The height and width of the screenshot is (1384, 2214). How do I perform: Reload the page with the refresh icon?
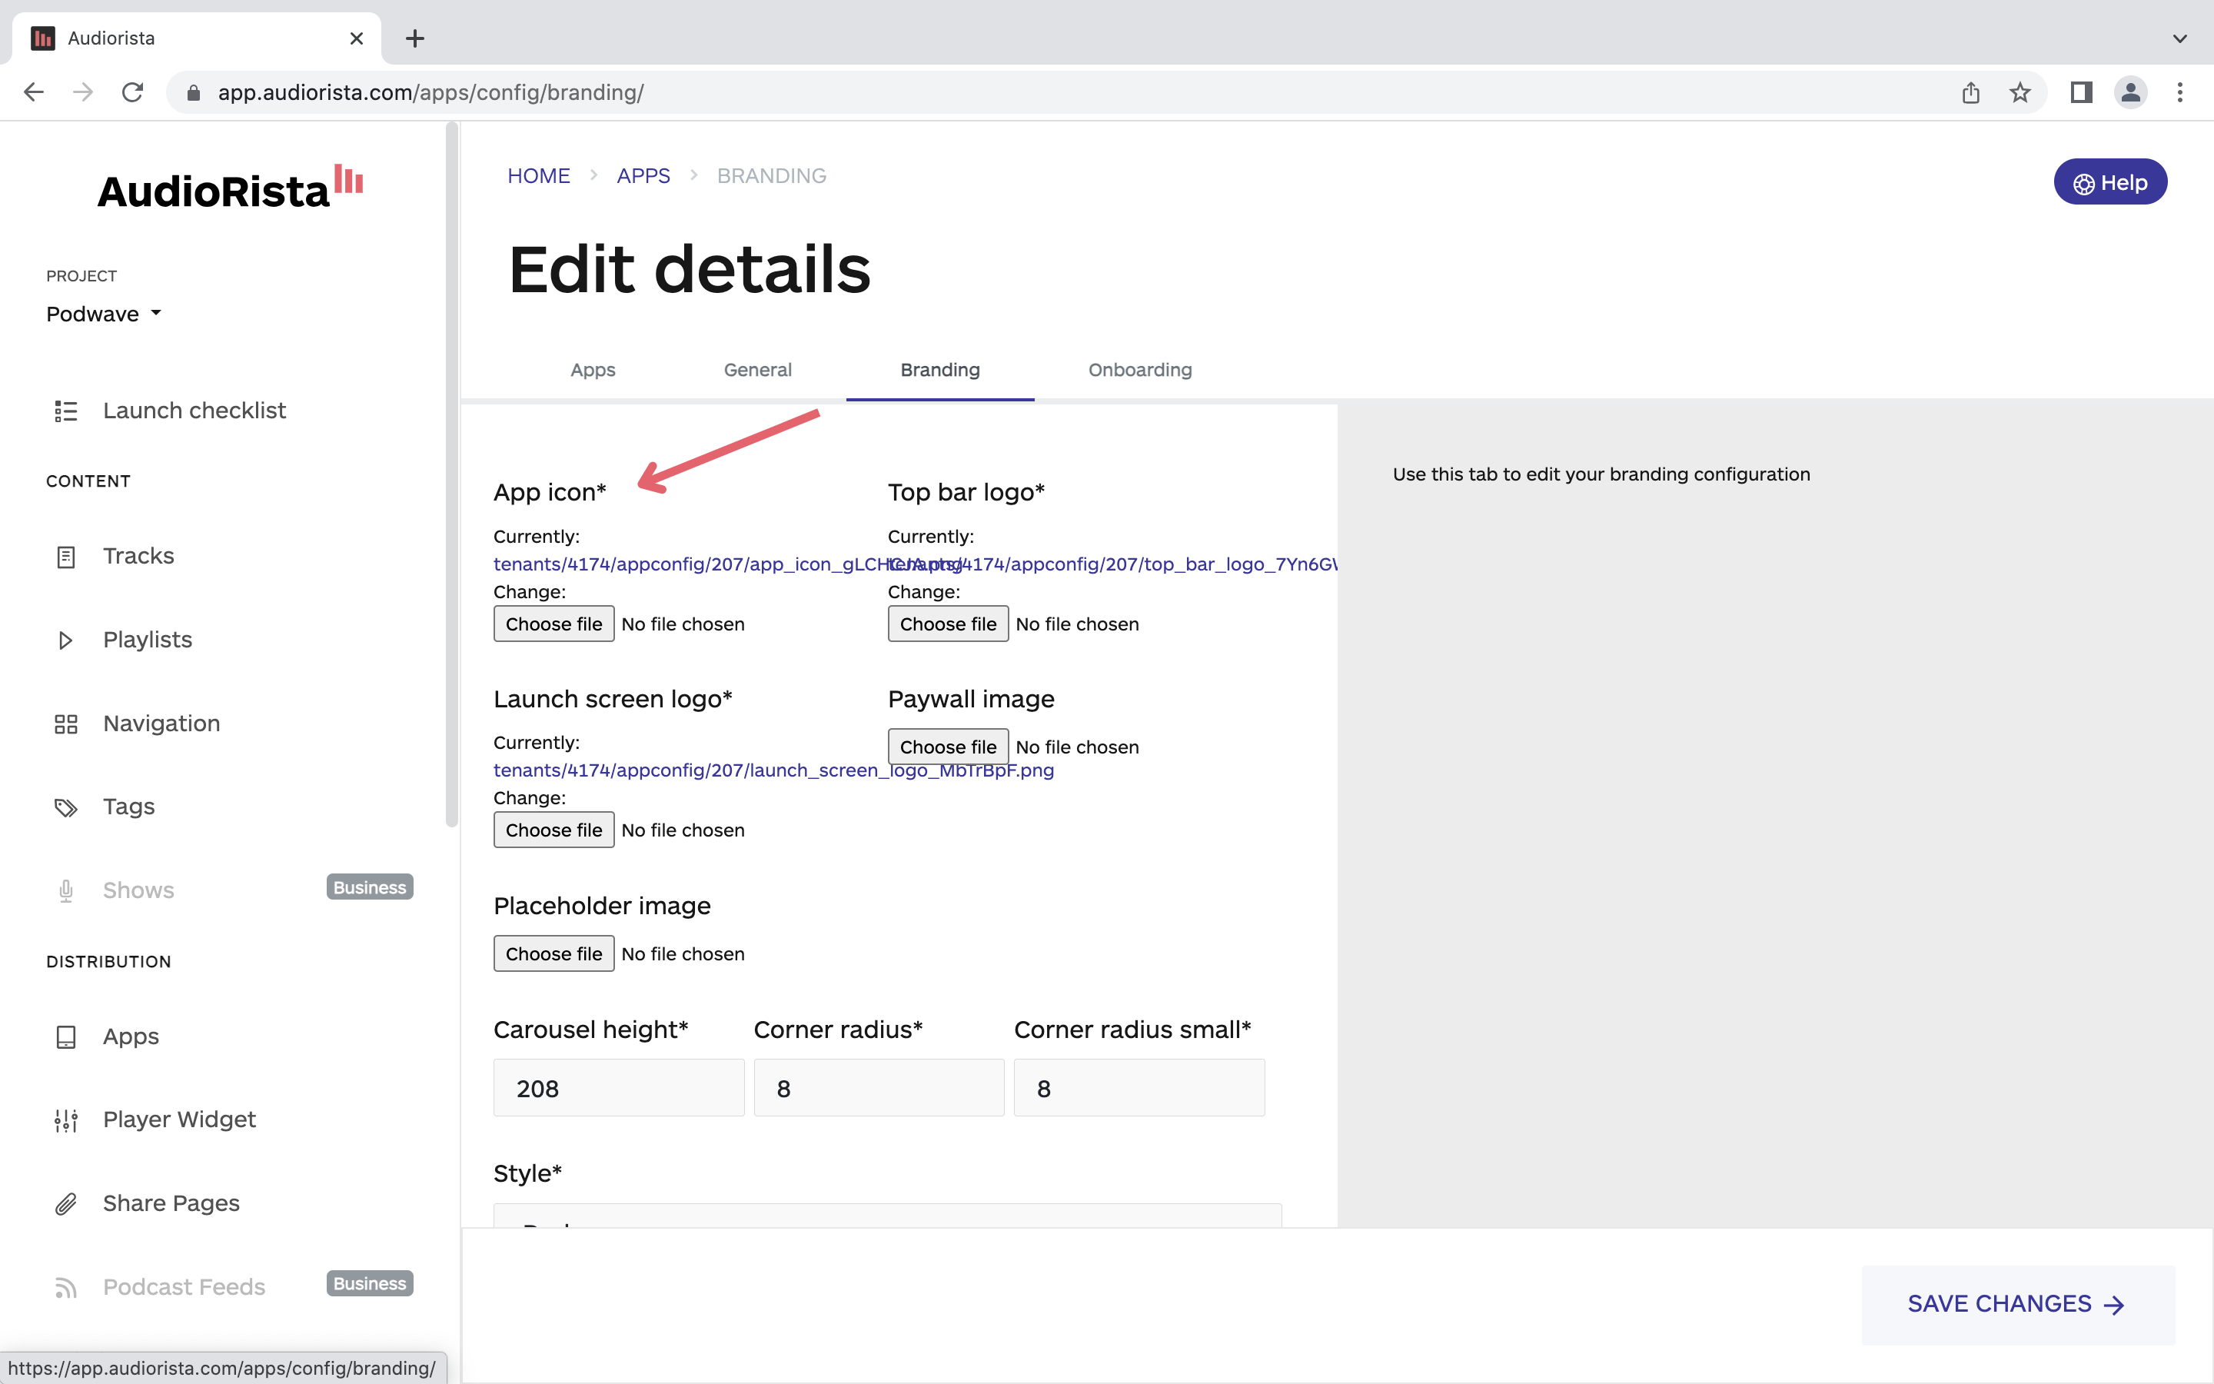pos(133,92)
